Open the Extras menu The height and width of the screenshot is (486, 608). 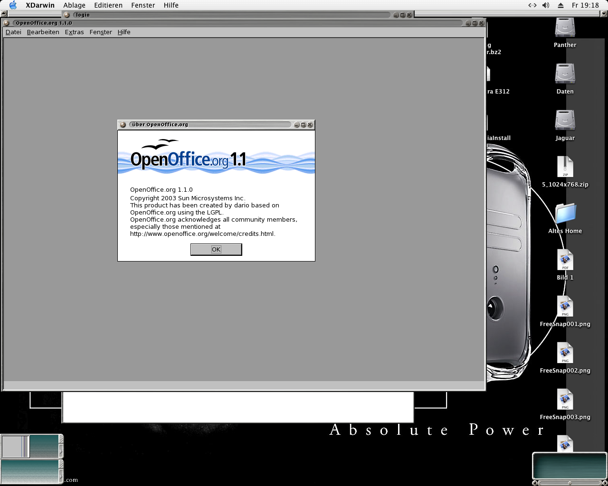tap(74, 32)
